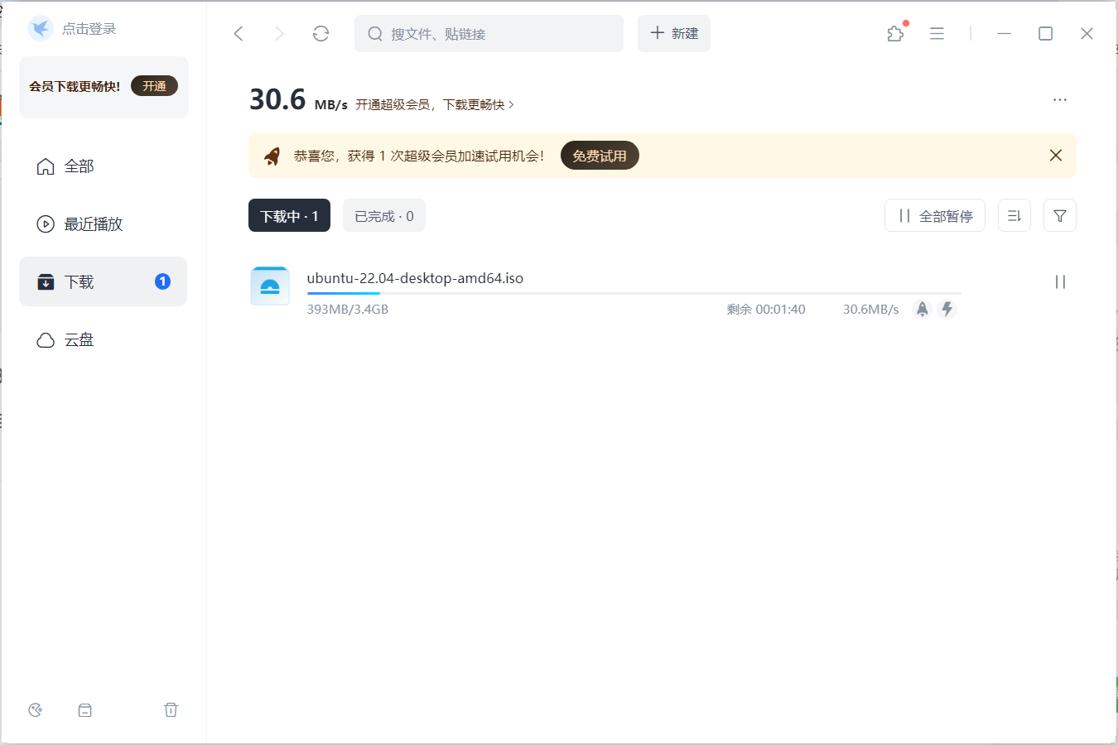Click the 点击登录 login text
This screenshot has width=1118, height=745.
click(x=89, y=29)
